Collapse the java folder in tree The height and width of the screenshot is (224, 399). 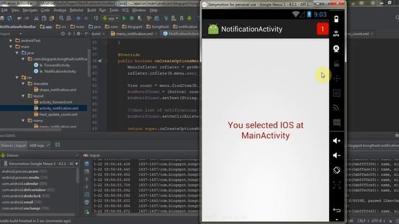(17, 53)
